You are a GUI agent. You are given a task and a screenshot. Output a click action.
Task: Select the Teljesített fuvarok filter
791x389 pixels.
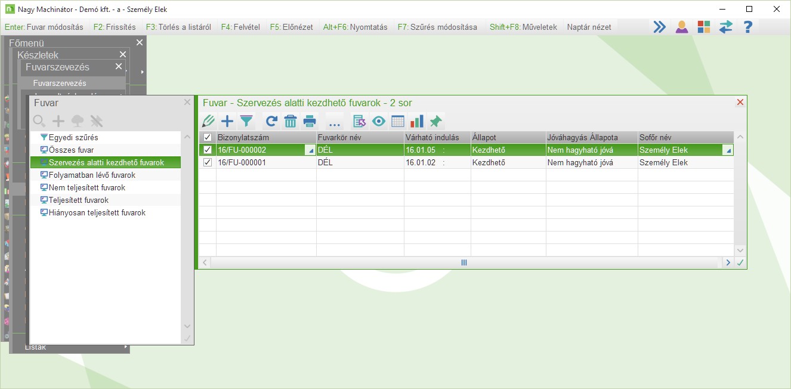click(106, 200)
